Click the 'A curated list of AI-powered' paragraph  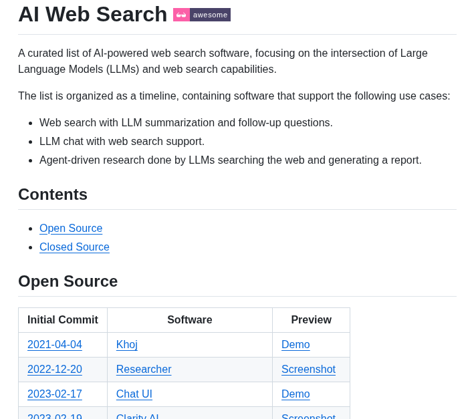pos(223,61)
